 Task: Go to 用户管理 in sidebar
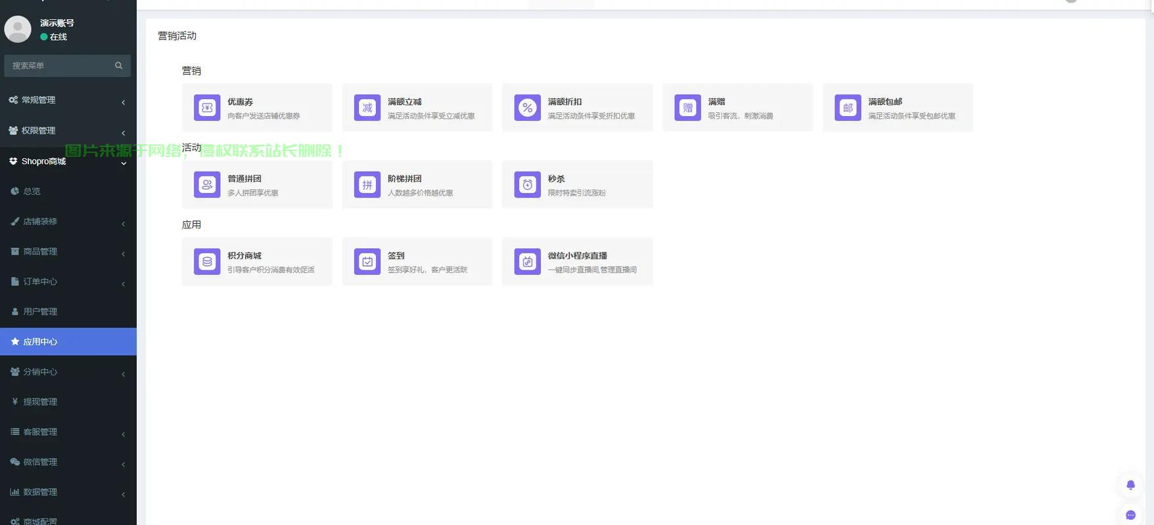[41, 312]
